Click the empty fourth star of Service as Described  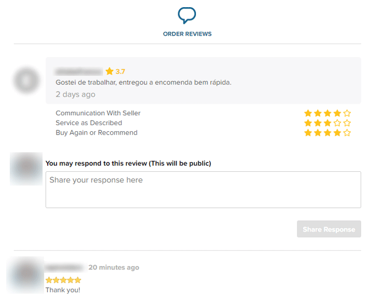coord(337,123)
